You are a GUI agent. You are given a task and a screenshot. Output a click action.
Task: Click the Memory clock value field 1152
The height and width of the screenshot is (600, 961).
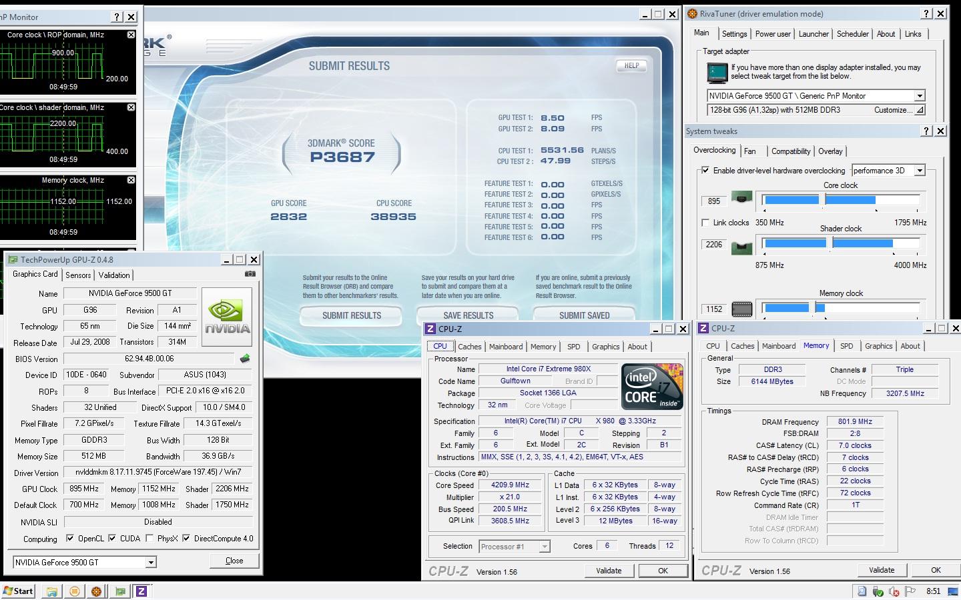coord(714,309)
